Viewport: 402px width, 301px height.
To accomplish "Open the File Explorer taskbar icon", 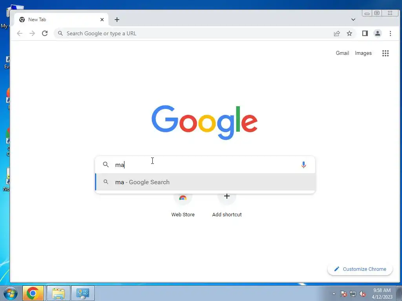I will point(58,293).
